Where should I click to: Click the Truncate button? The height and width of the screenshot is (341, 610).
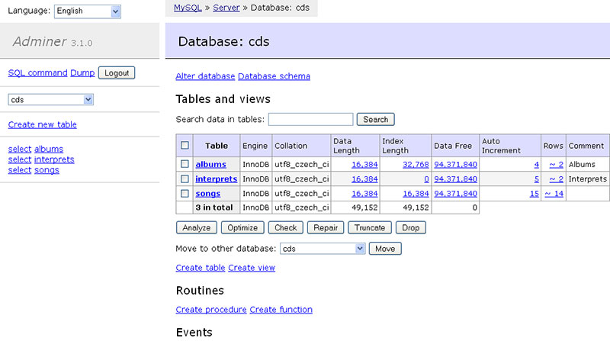(370, 228)
